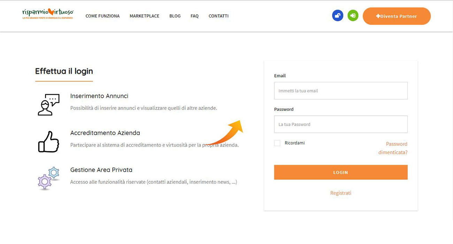
Task: Select FAQ in the top navigation
Action: click(194, 16)
